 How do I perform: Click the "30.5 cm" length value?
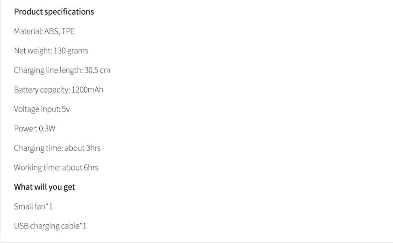(97, 70)
